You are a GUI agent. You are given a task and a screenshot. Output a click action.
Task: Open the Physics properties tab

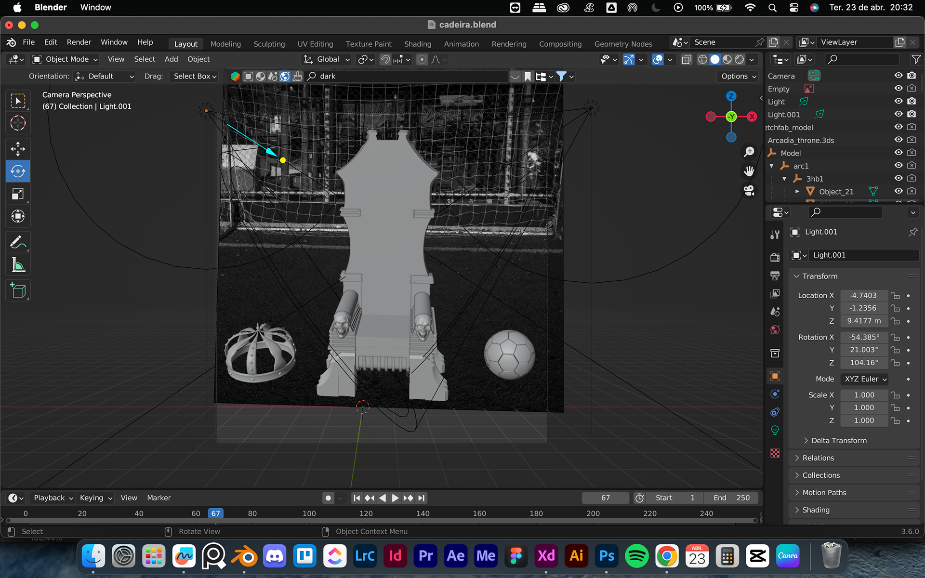[x=775, y=394]
